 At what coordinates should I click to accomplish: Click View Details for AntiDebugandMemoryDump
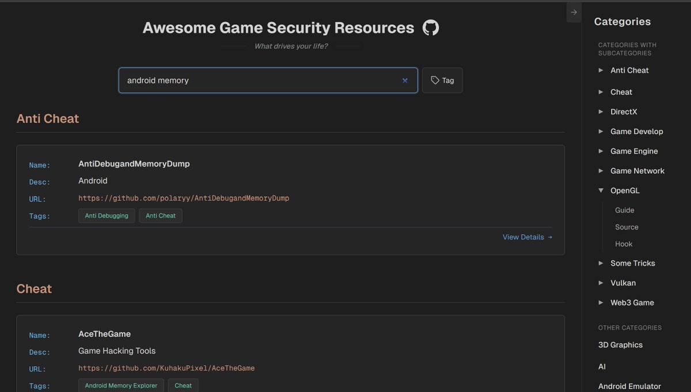tap(527, 237)
